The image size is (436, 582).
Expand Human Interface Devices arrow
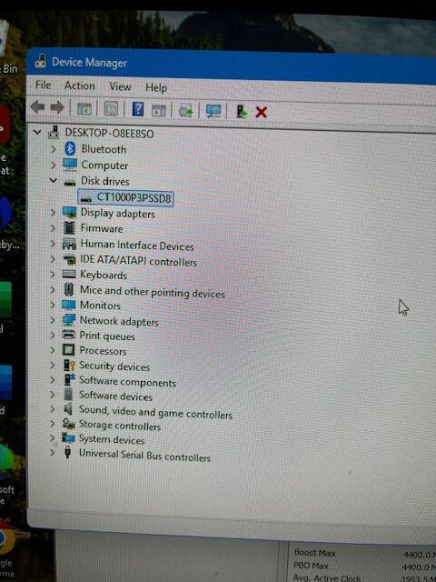(x=53, y=244)
